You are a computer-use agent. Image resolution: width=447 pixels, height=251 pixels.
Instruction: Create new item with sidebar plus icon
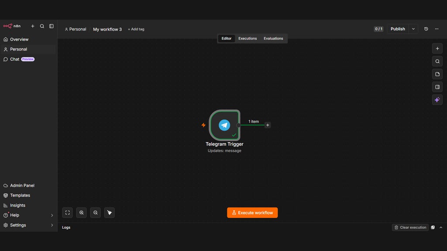[x=33, y=26]
